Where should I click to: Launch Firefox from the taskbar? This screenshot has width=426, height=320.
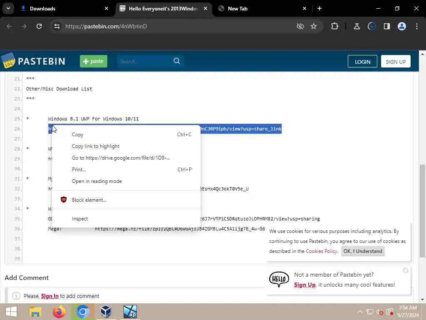[x=59, y=312]
